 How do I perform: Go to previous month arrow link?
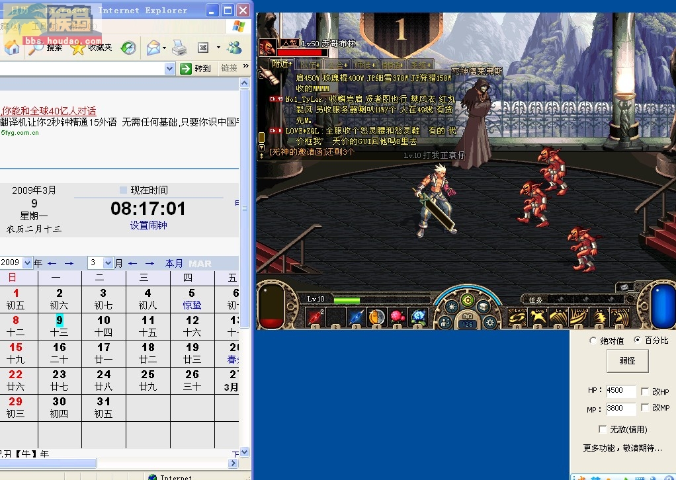tap(133, 263)
